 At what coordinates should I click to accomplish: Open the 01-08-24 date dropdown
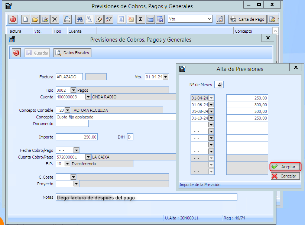(211, 111)
